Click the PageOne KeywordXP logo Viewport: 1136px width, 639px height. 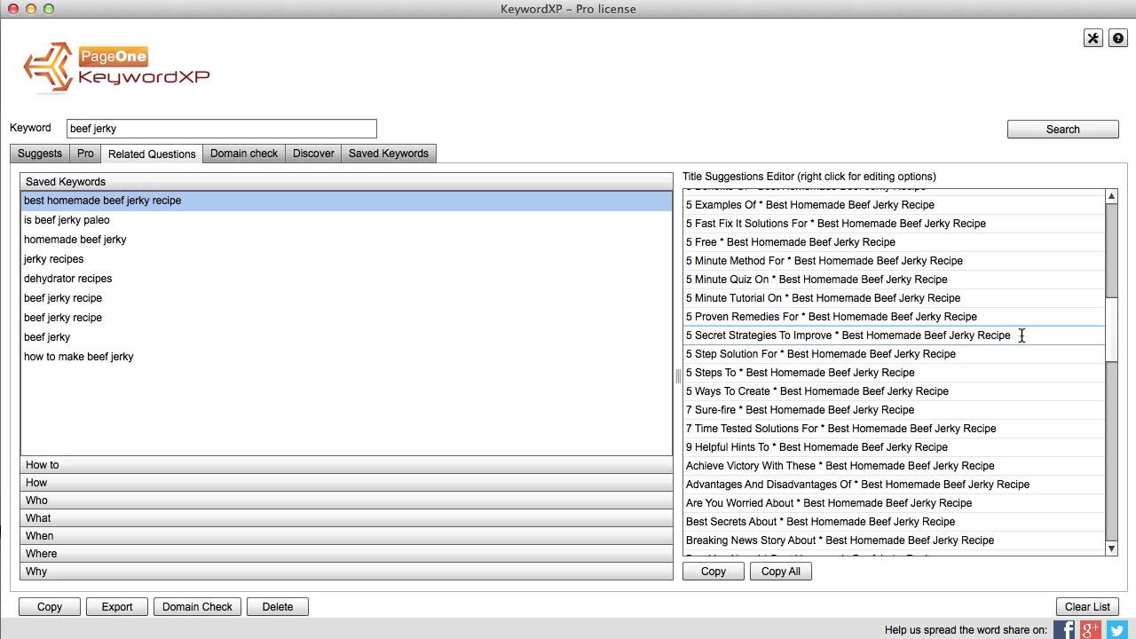[x=117, y=67]
